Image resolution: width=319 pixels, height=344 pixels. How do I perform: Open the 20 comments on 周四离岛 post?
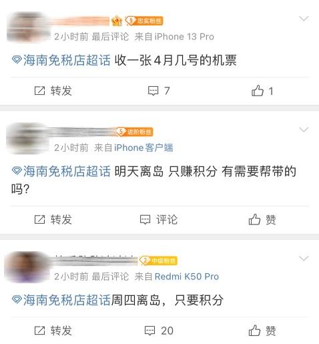(x=159, y=331)
